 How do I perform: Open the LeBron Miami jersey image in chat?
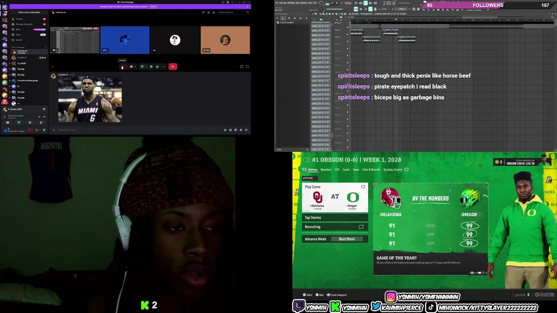pos(90,100)
